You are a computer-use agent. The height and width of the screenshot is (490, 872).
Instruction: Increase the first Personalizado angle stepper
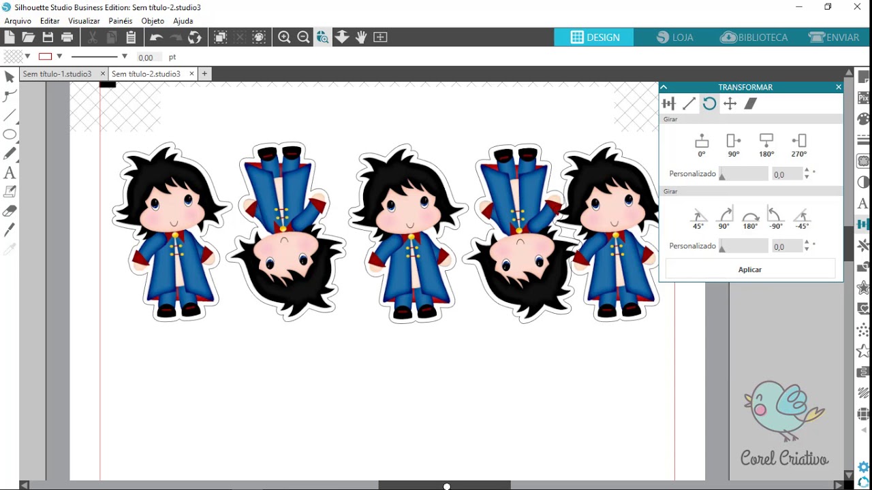point(807,171)
